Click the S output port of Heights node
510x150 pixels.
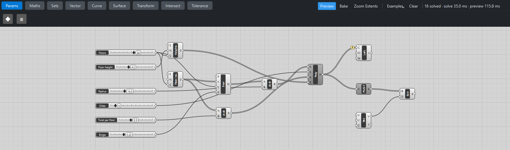(x=182, y=51)
